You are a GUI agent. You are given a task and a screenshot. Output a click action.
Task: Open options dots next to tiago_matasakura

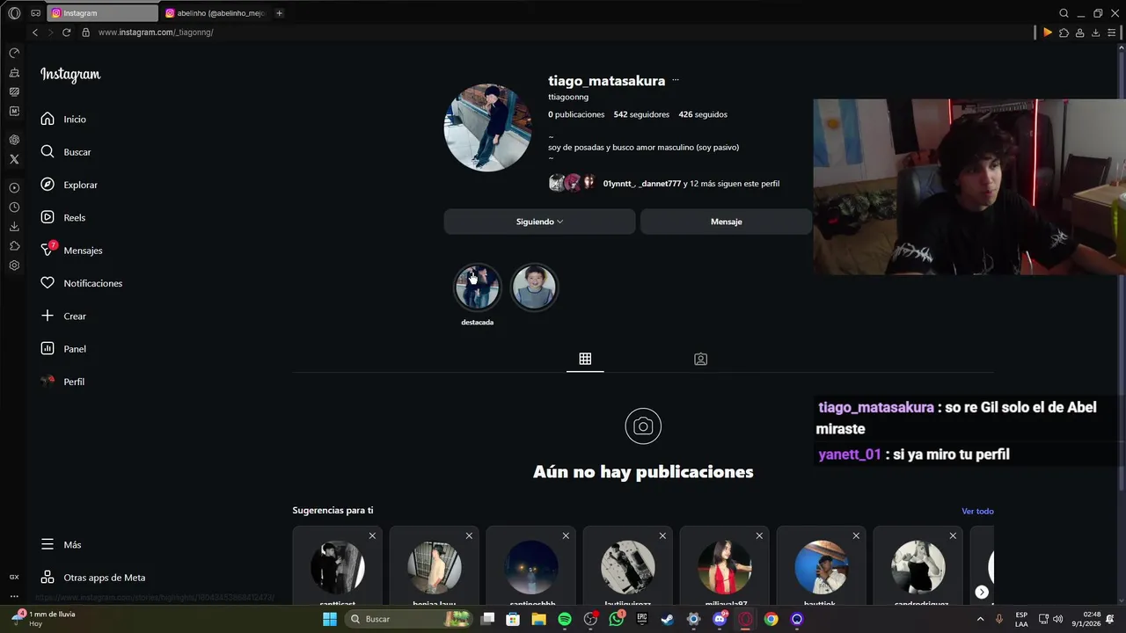(676, 80)
